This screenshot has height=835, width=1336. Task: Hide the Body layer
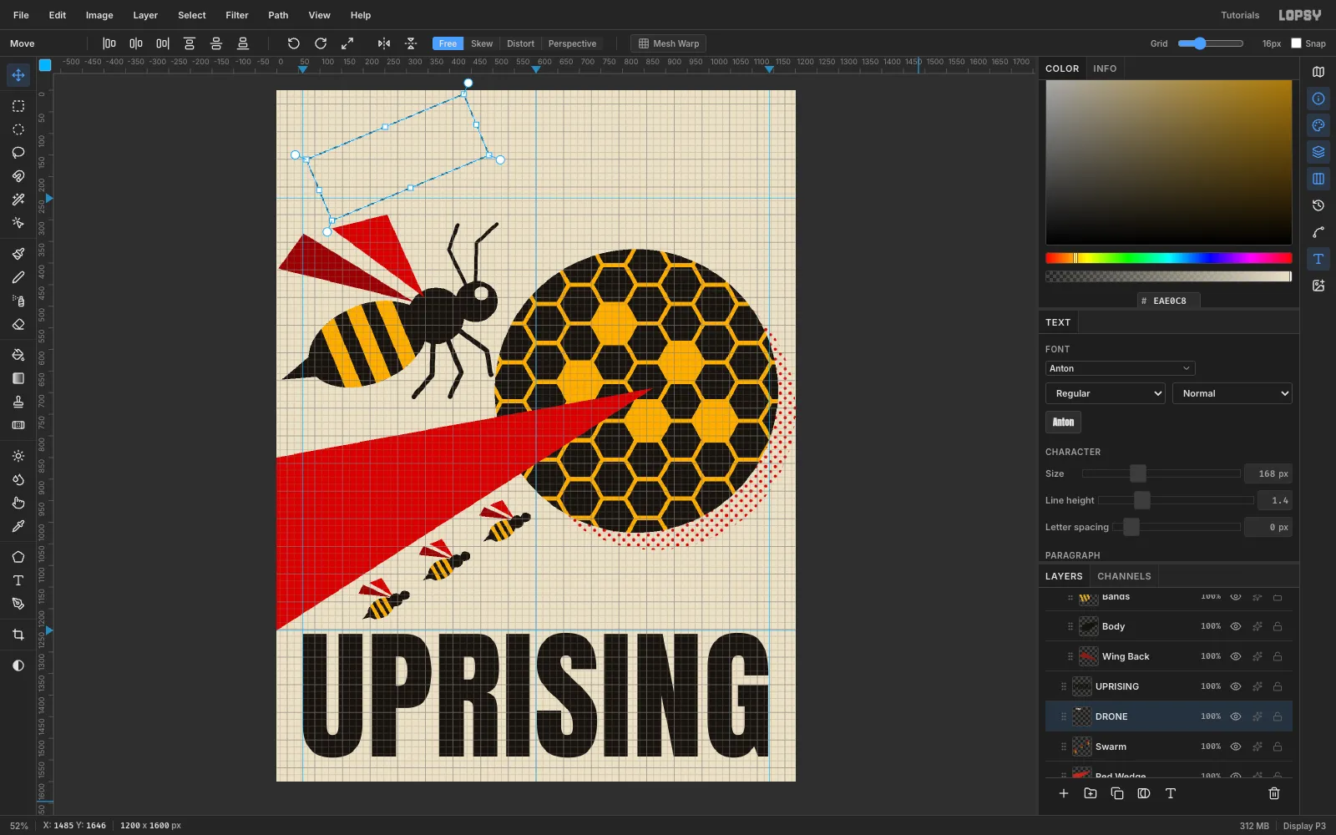point(1236,626)
